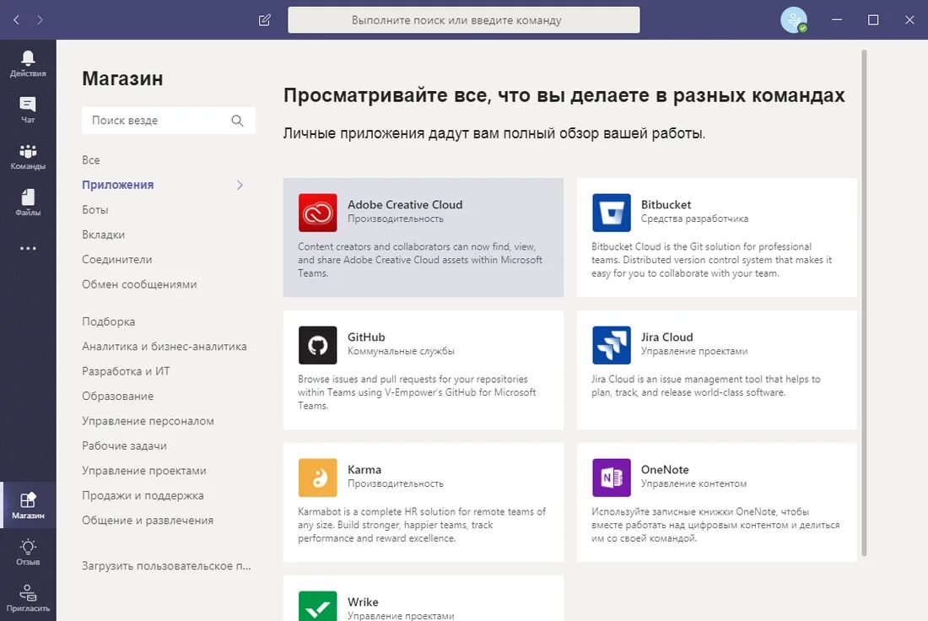Open the Jira Cloud title text

click(x=667, y=337)
